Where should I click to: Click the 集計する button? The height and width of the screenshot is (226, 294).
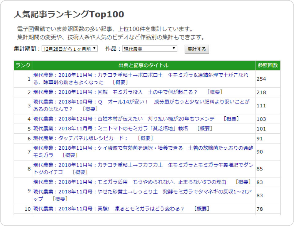click(197, 49)
